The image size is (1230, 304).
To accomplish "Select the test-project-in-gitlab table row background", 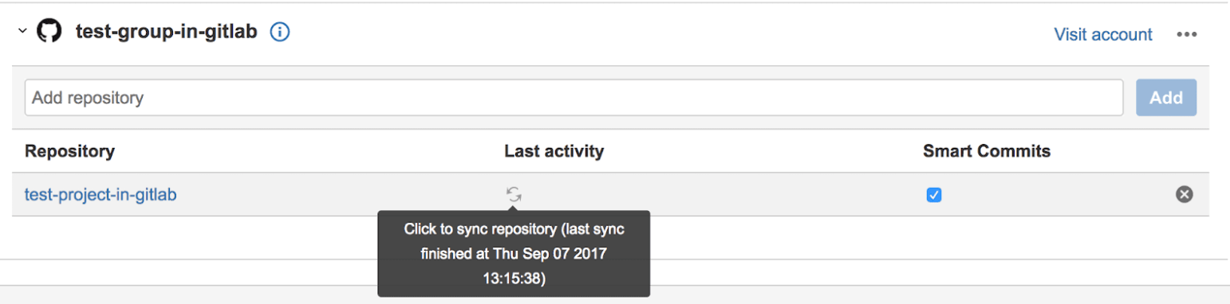I will pos(610,194).
